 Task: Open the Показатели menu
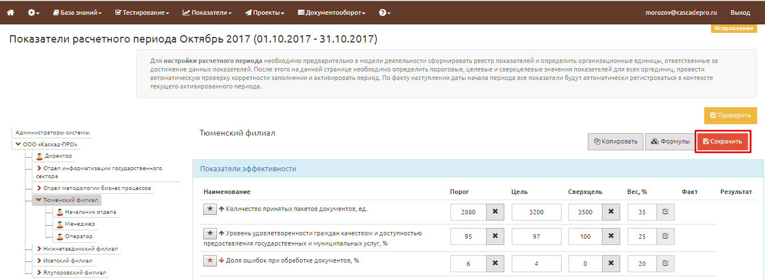[207, 12]
